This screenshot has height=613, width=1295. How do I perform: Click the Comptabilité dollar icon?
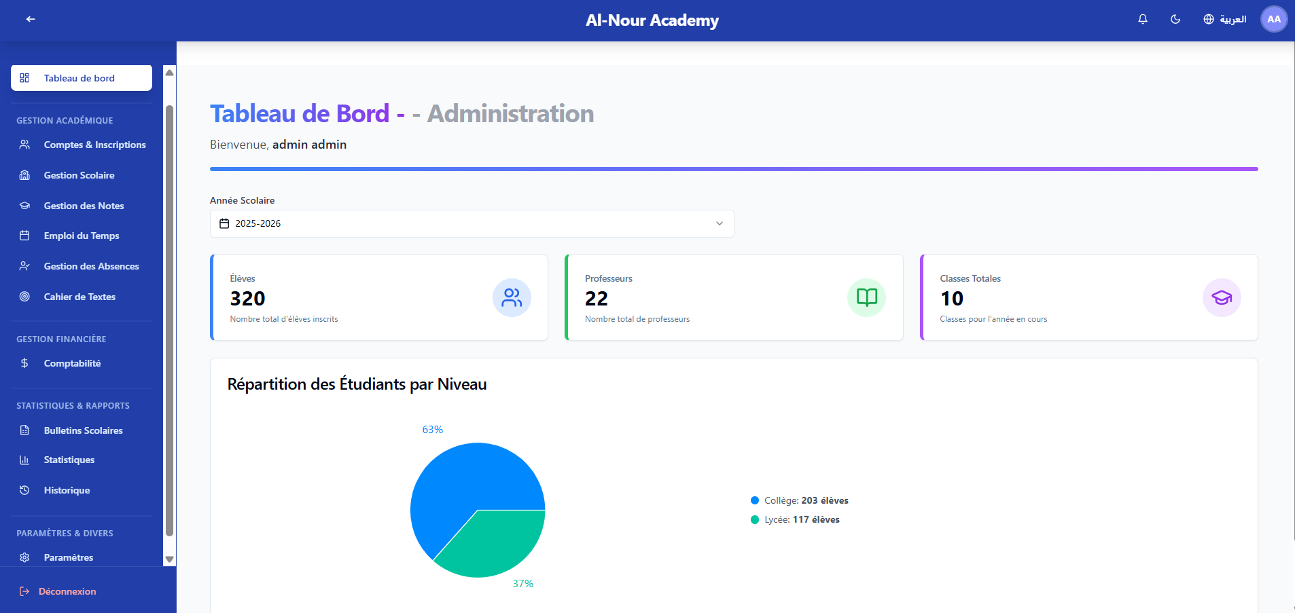(x=24, y=363)
